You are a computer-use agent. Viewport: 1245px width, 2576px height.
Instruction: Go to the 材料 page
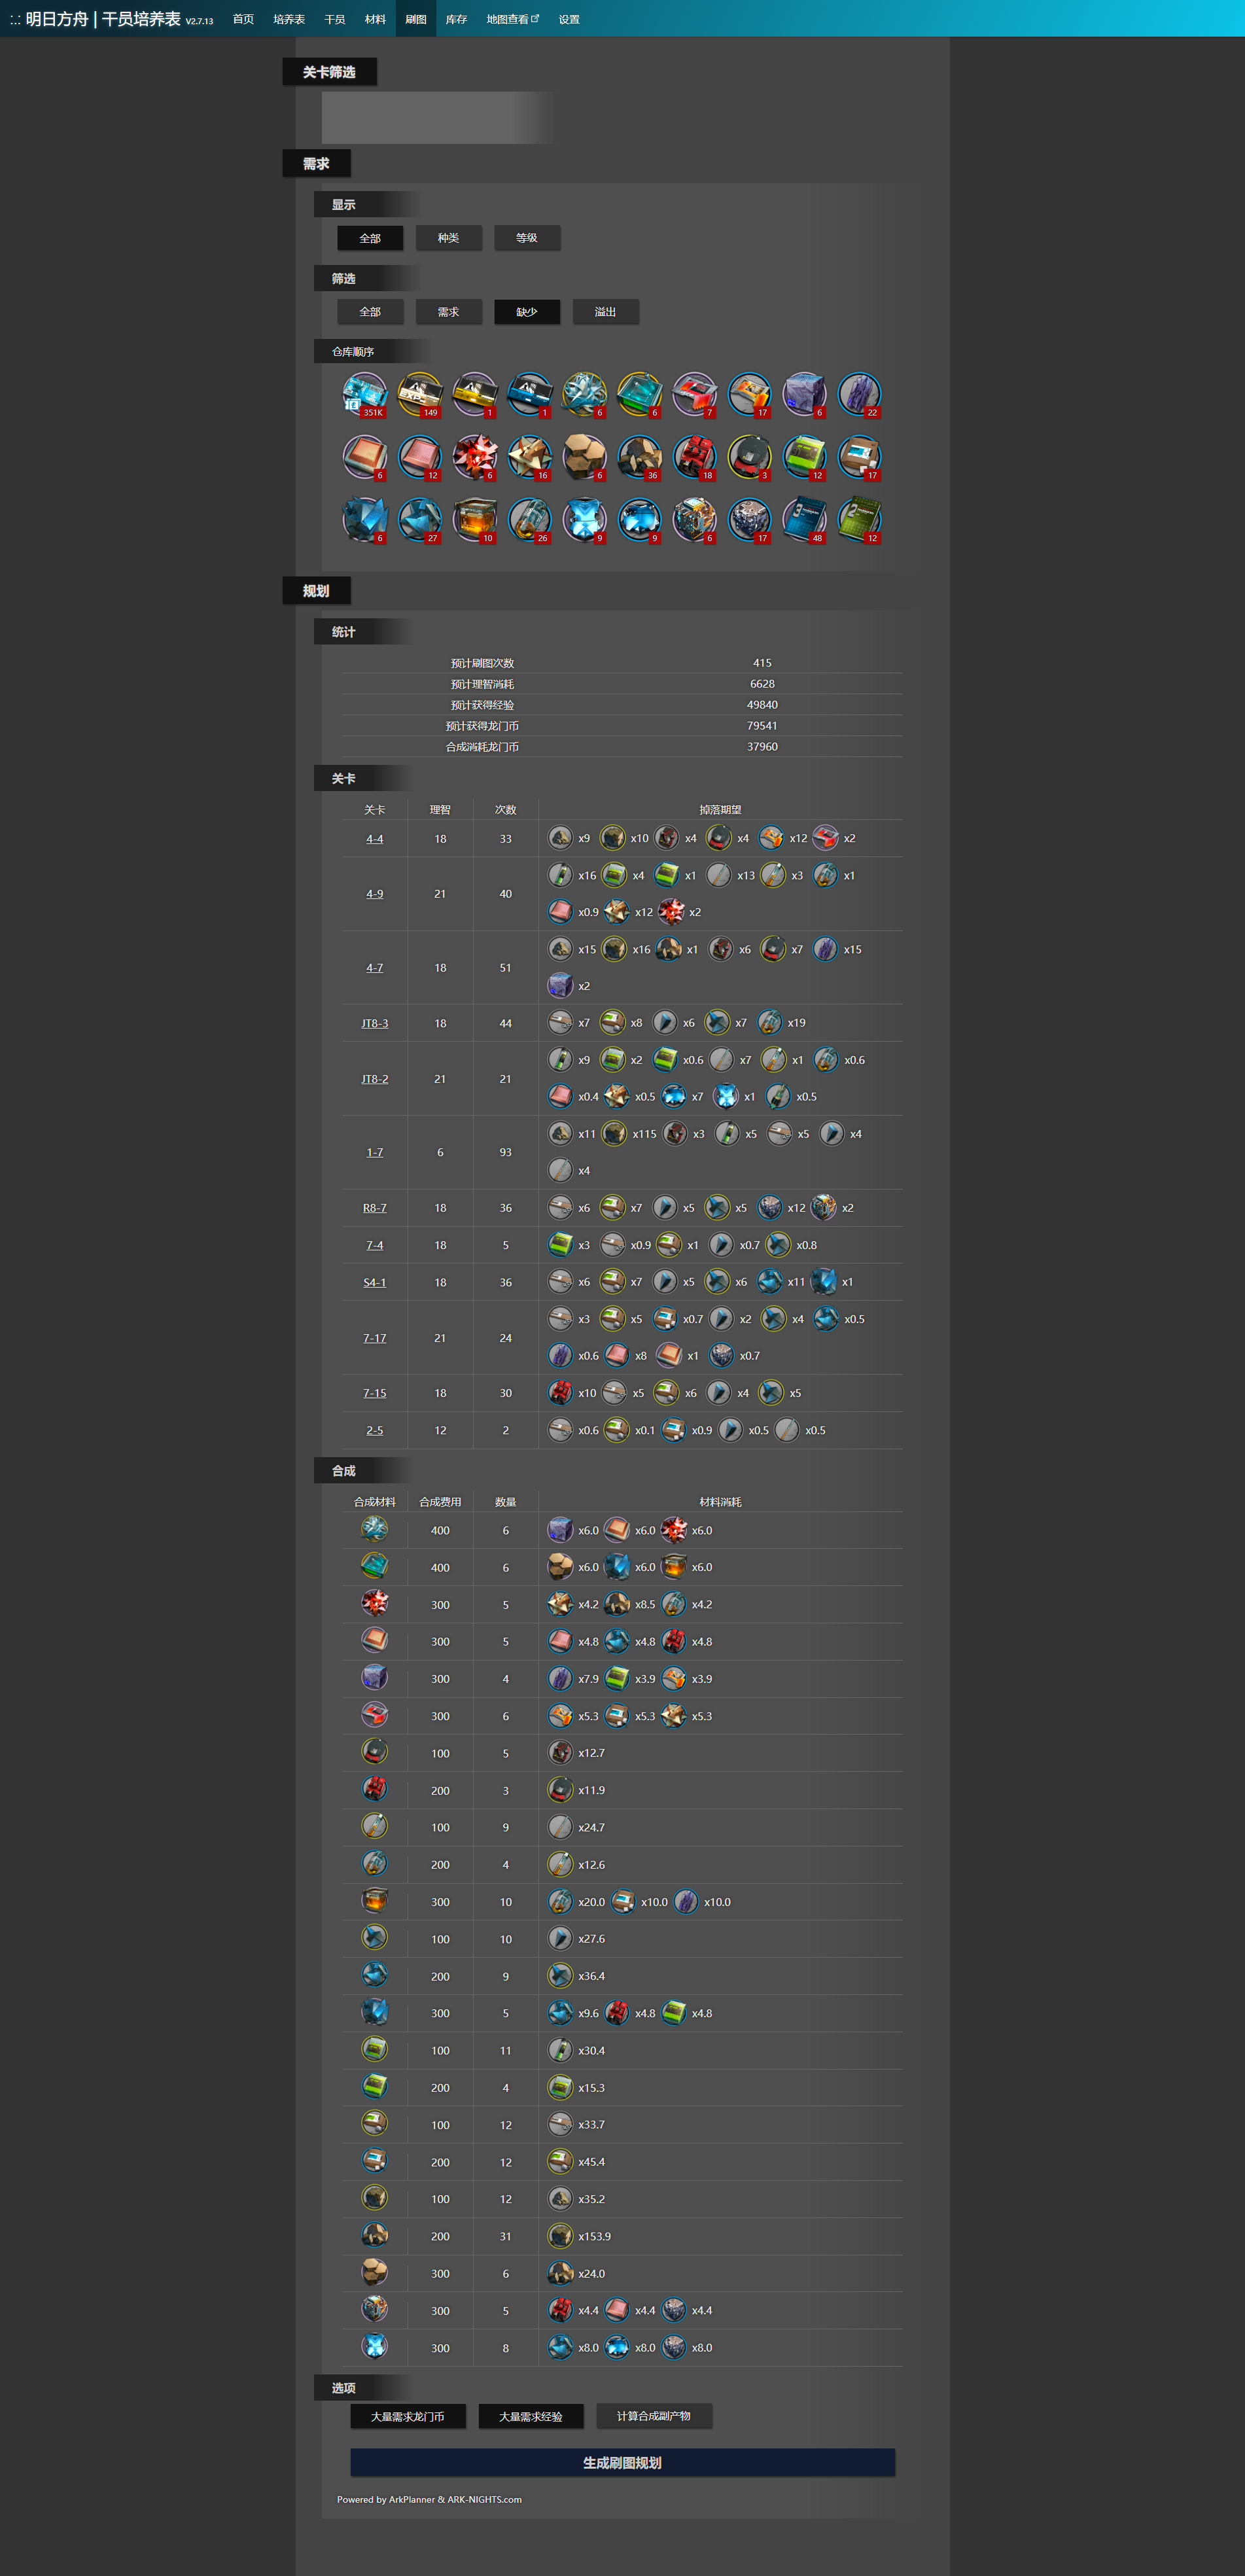pyautogui.click(x=375, y=19)
